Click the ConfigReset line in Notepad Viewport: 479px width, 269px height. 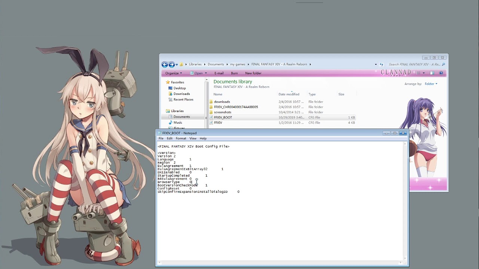click(174, 189)
